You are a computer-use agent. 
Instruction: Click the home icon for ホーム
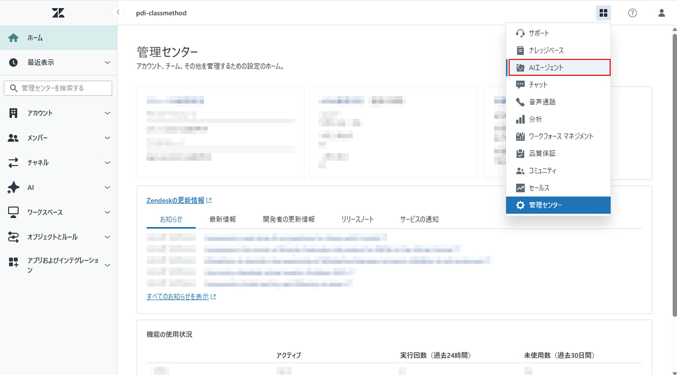pos(13,38)
